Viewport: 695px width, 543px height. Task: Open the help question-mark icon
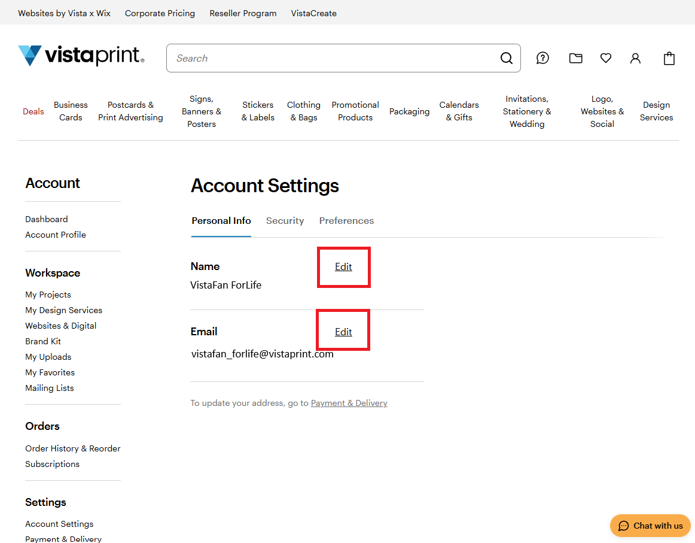542,58
